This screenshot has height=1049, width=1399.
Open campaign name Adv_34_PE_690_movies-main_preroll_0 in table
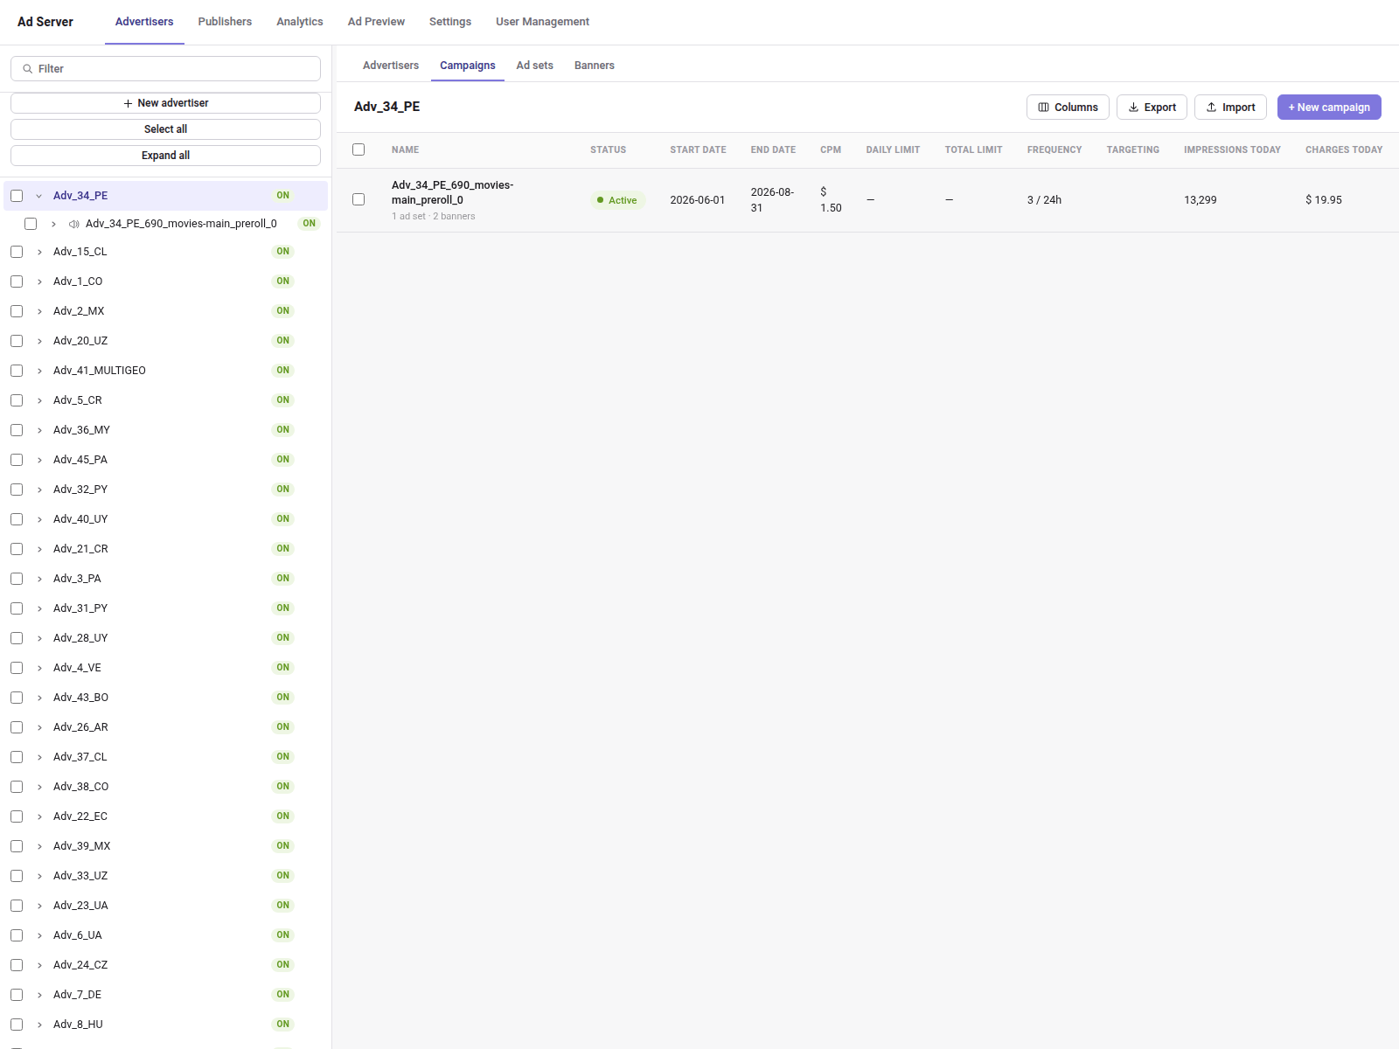[x=452, y=192]
